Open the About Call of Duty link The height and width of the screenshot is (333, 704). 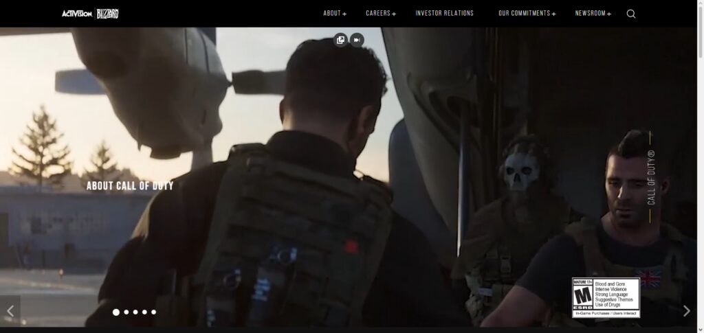[130, 185]
